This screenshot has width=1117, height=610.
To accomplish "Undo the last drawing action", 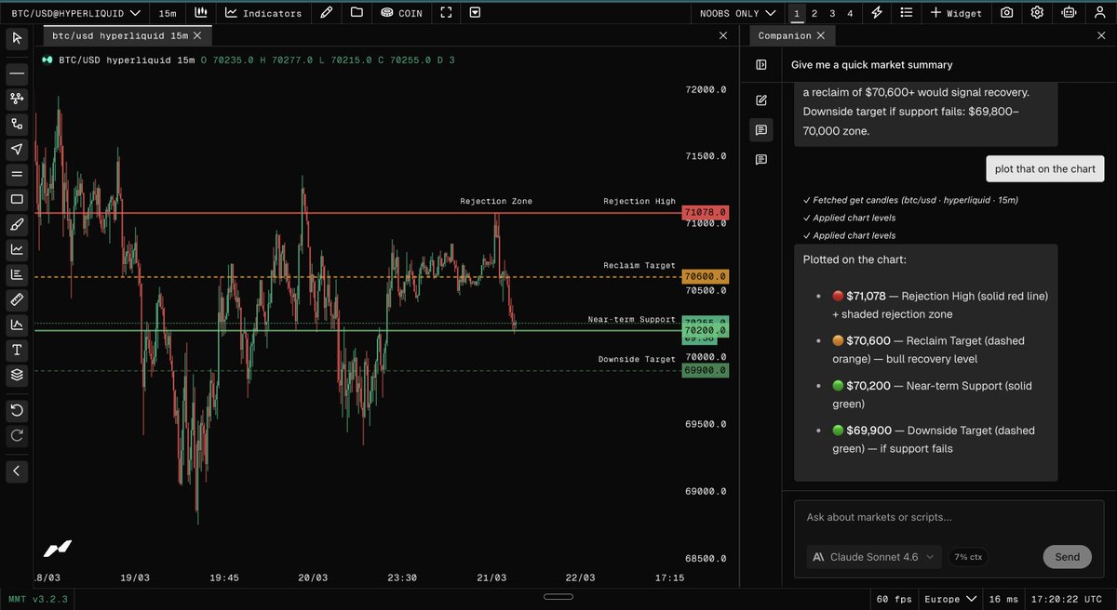I will (x=17, y=410).
